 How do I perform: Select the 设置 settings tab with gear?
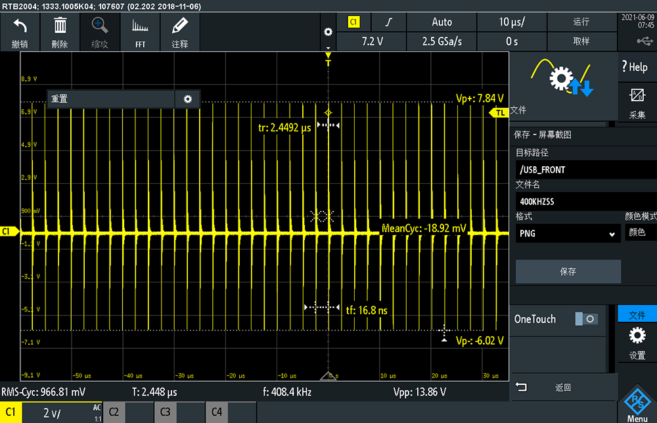pyautogui.click(x=637, y=344)
